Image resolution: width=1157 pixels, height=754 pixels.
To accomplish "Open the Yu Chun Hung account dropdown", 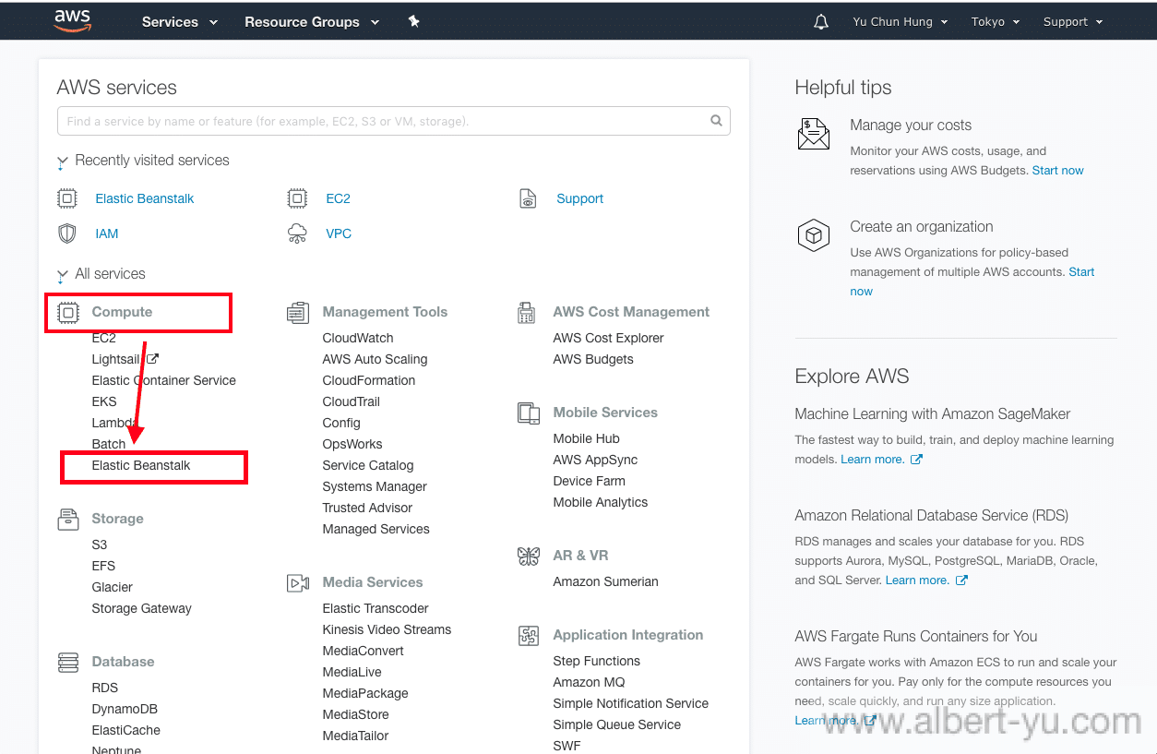I will pos(900,22).
